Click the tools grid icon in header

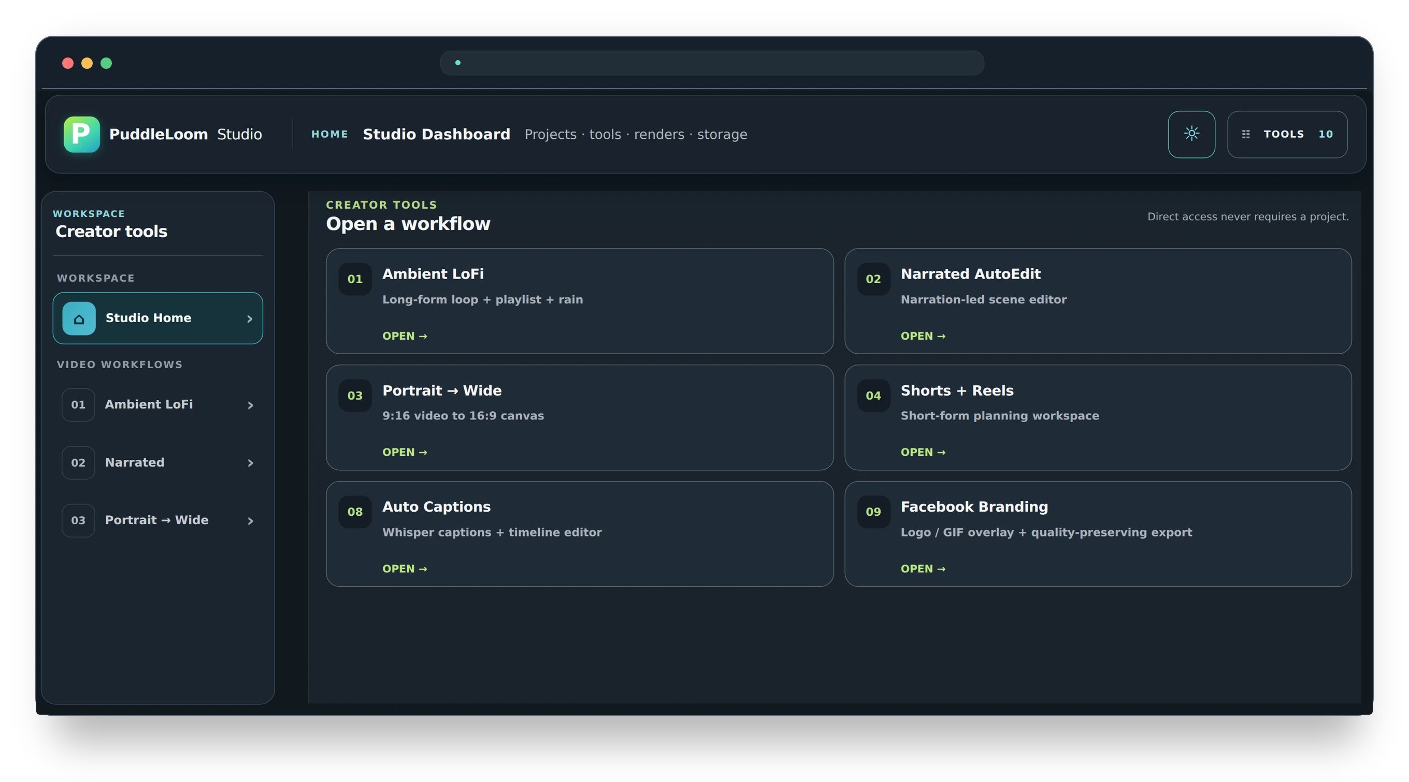[1245, 134]
